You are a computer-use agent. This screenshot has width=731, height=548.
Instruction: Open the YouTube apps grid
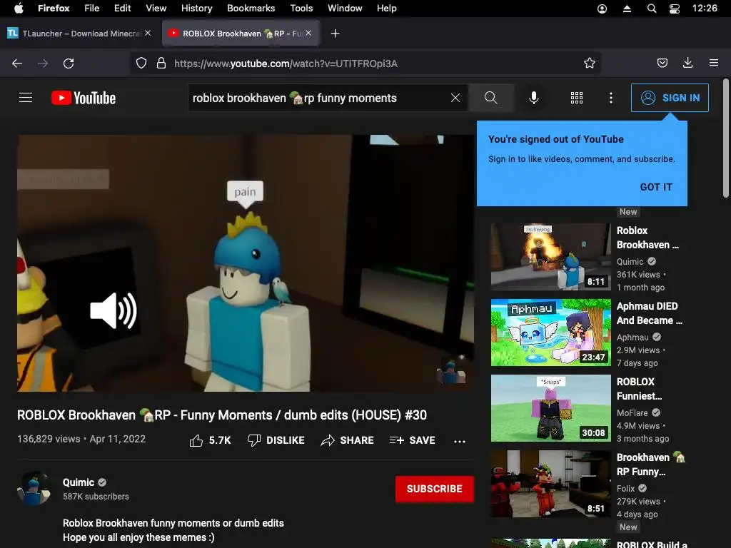coord(577,98)
